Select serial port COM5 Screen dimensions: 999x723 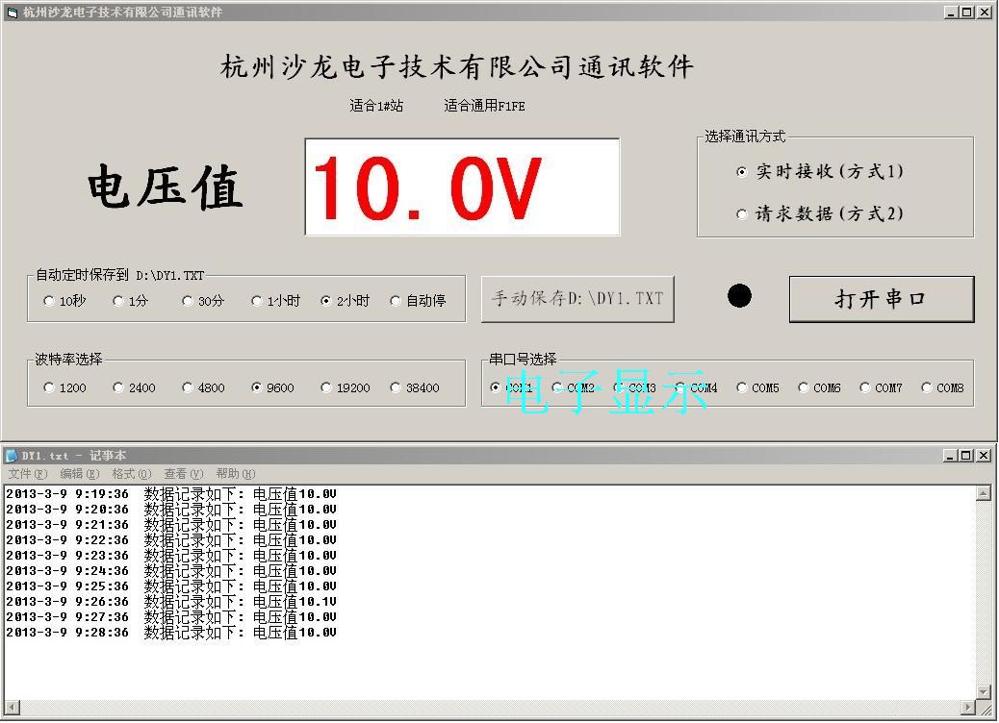point(744,387)
